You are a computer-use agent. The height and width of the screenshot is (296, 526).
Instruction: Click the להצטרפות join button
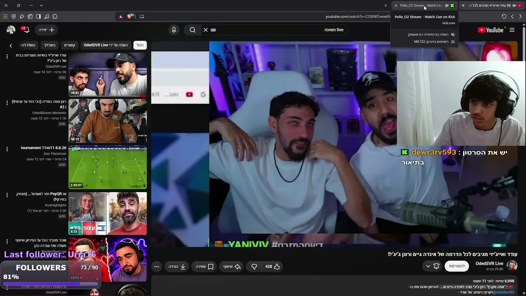click(x=457, y=266)
